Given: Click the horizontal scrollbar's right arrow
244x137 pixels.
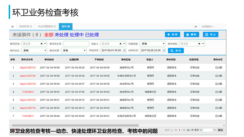Looking at the screenshot, I should 224,125.
